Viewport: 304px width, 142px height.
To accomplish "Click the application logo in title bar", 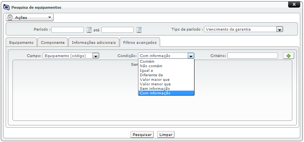I will pyautogui.click(x=6, y=8).
